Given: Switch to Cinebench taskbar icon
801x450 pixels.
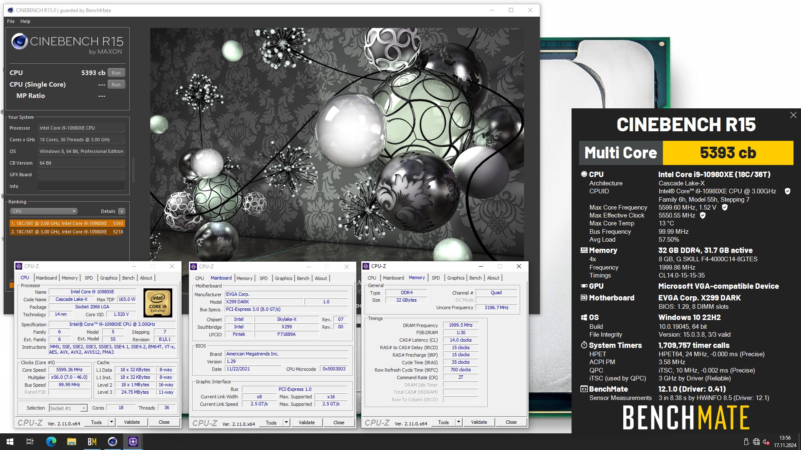Looking at the screenshot, I should click(113, 442).
